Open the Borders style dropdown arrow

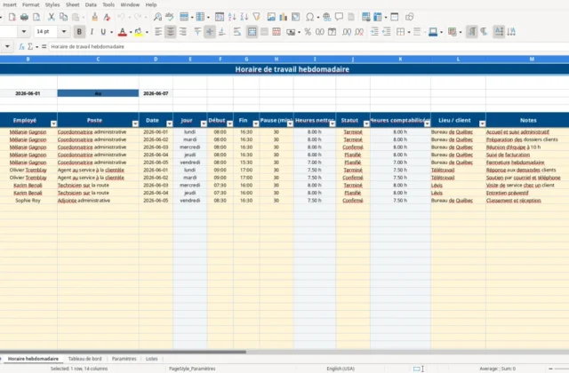coord(409,32)
